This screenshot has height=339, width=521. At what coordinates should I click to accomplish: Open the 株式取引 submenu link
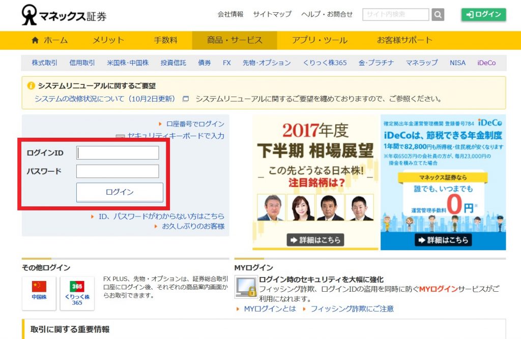45,63
